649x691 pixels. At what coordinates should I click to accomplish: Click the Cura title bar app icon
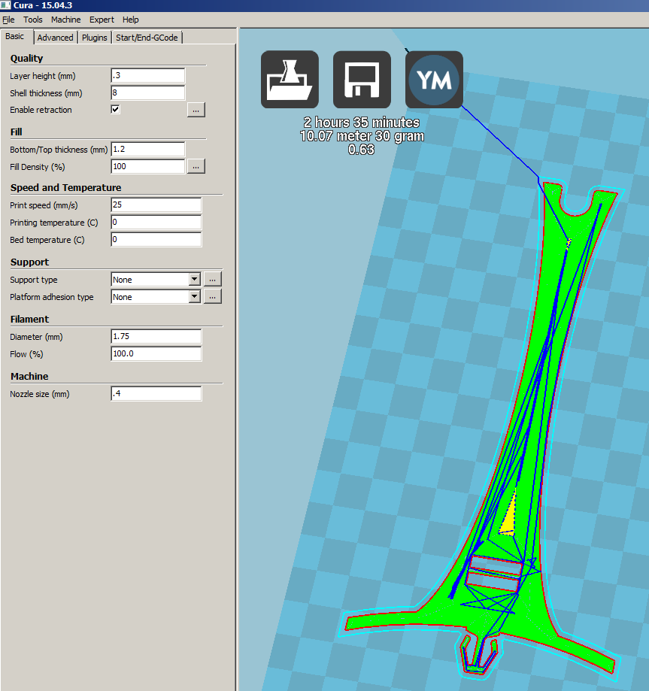[5, 5]
